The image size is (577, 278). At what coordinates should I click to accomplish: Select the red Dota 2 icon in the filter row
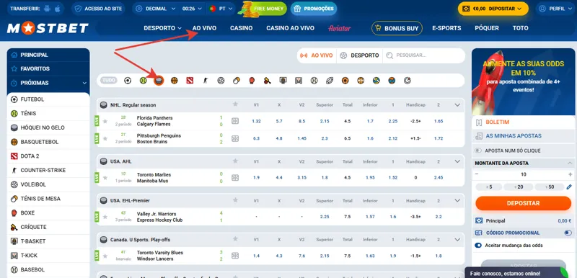click(190, 81)
